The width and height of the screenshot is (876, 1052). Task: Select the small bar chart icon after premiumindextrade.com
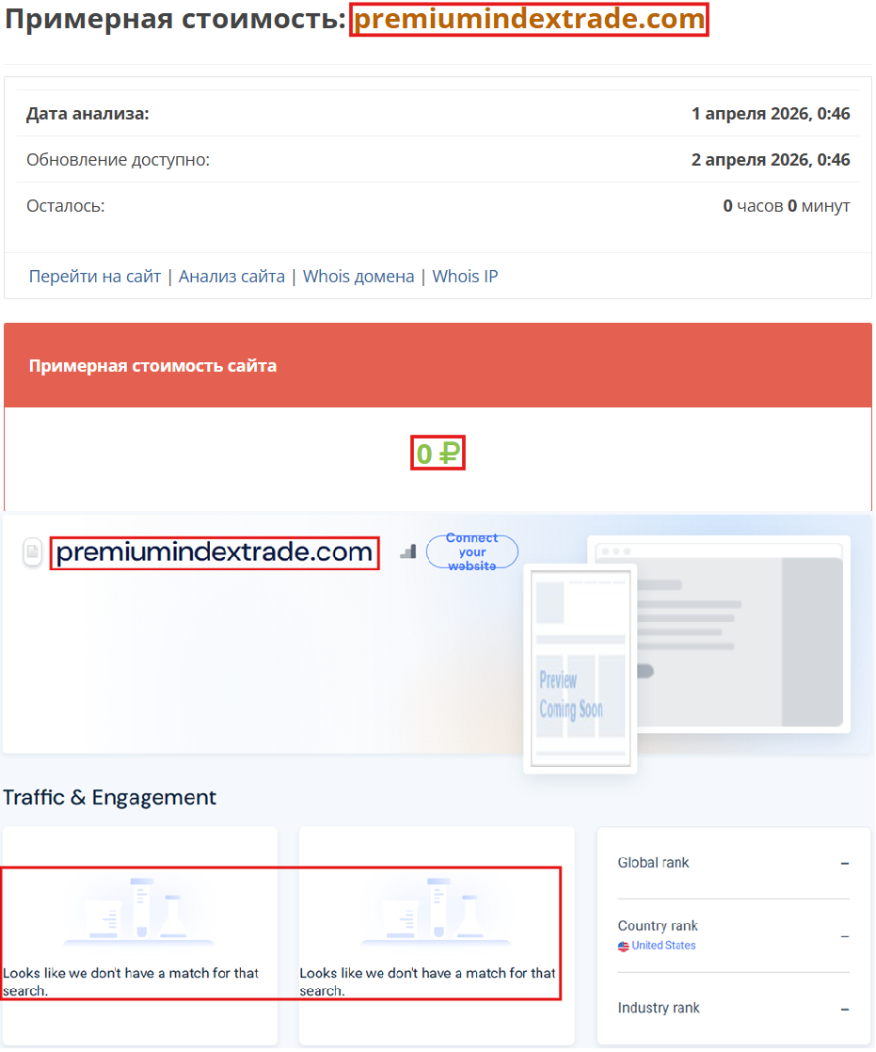[x=407, y=553]
